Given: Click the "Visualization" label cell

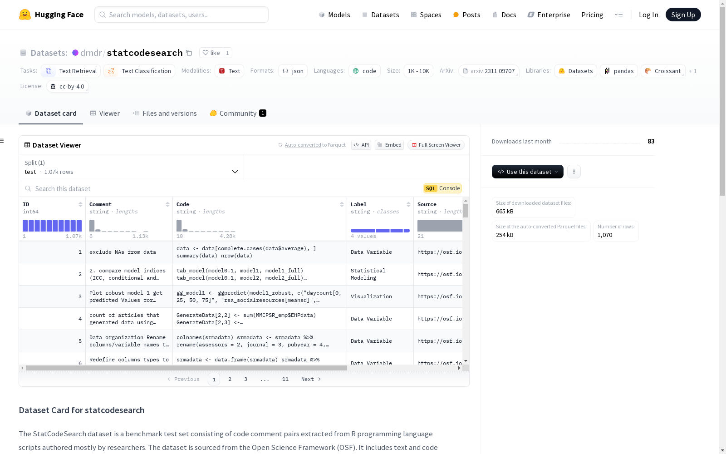Looking at the screenshot, I should tap(380, 296).
